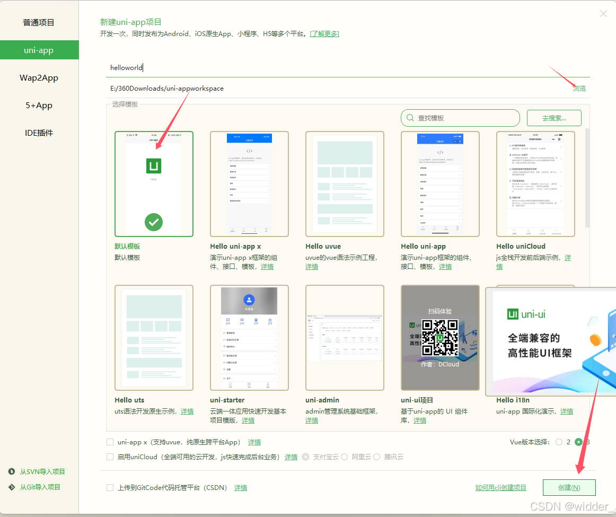Click the uni-ui preview popup image
This screenshot has height=517, width=616.
coord(551,342)
